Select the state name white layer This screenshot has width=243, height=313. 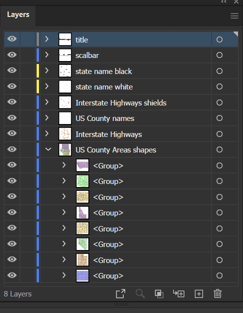(104, 87)
